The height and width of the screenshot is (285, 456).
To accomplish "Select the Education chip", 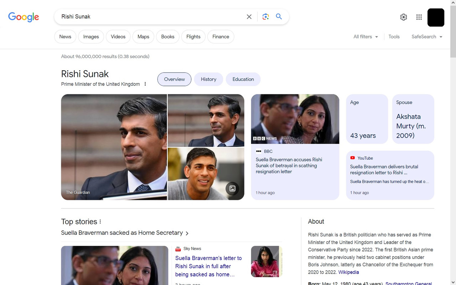I will coord(243,79).
